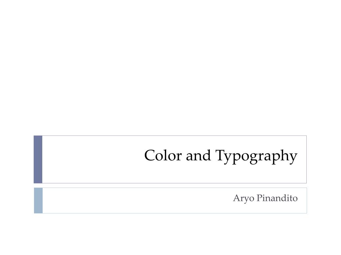Click the "Color and Typography" title text

[220, 156]
